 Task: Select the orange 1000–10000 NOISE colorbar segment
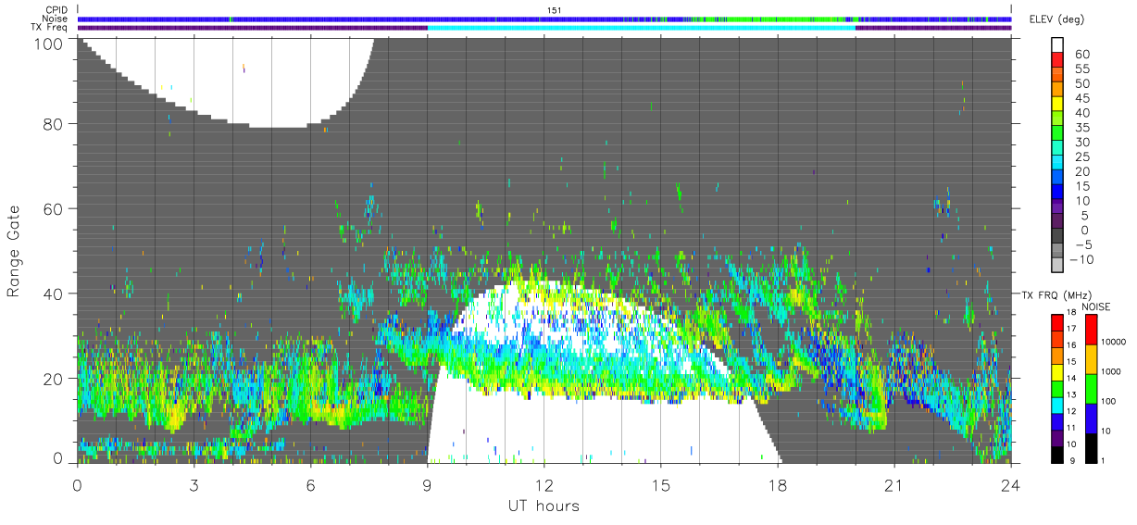point(1091,358)
